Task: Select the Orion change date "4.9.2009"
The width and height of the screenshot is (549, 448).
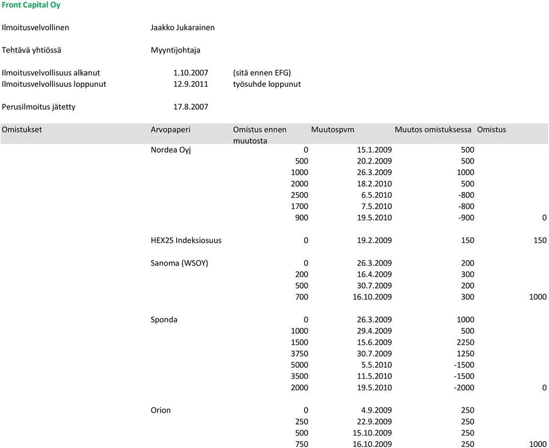Action: pos(376,410)
